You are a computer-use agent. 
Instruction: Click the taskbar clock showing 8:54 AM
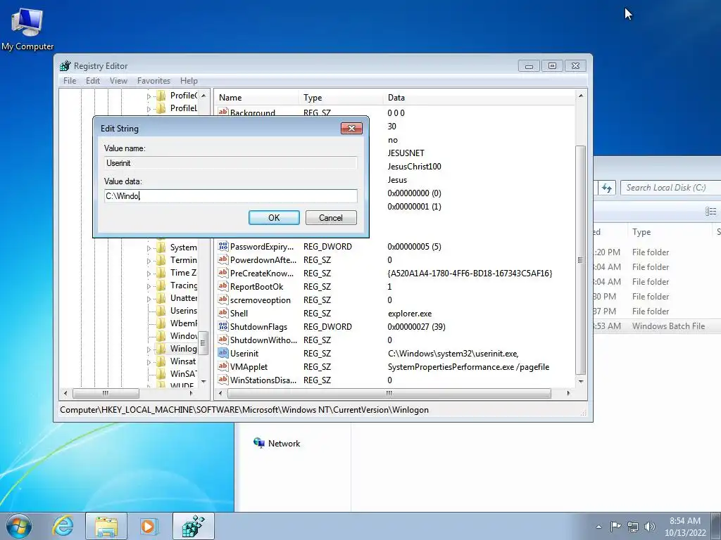tap(684, 526)
